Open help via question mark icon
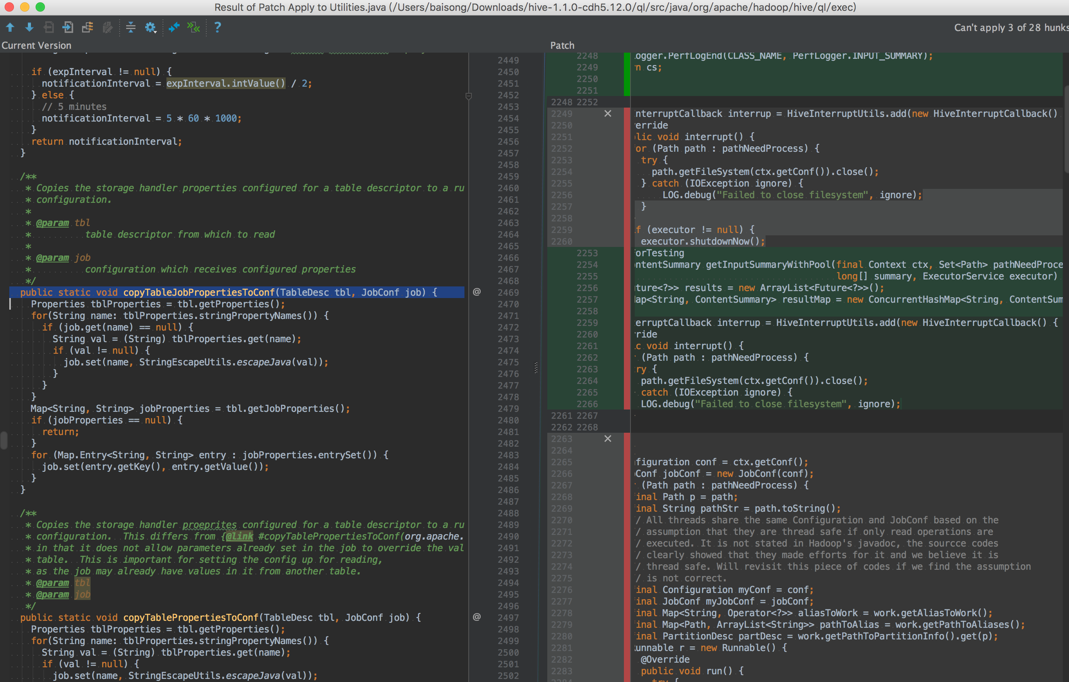 218,27
